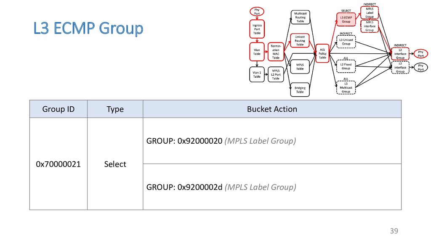Click the L2 Flood Group node

346,66
